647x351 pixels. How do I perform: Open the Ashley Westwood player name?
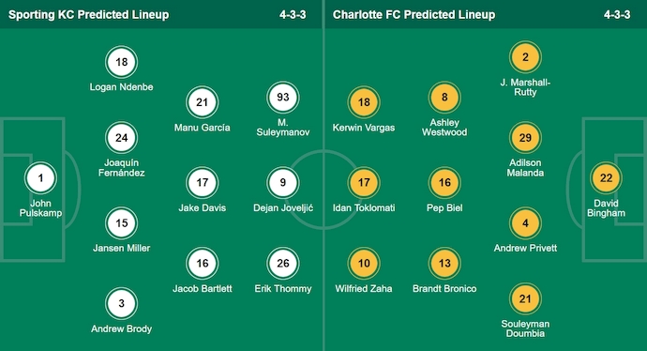point(444,128)
